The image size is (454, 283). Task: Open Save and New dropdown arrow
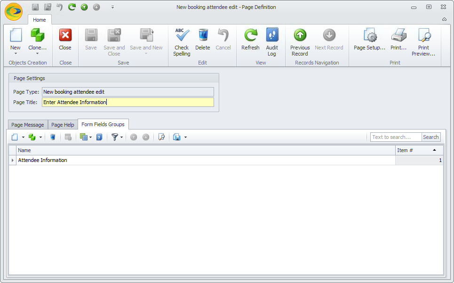[146, 54]
